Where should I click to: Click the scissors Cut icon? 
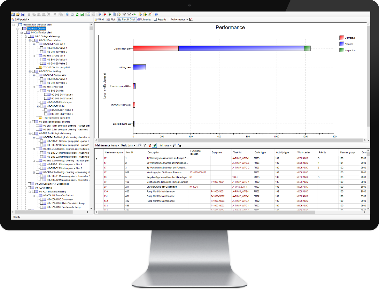pyautogui.click(x=29, y=14)
